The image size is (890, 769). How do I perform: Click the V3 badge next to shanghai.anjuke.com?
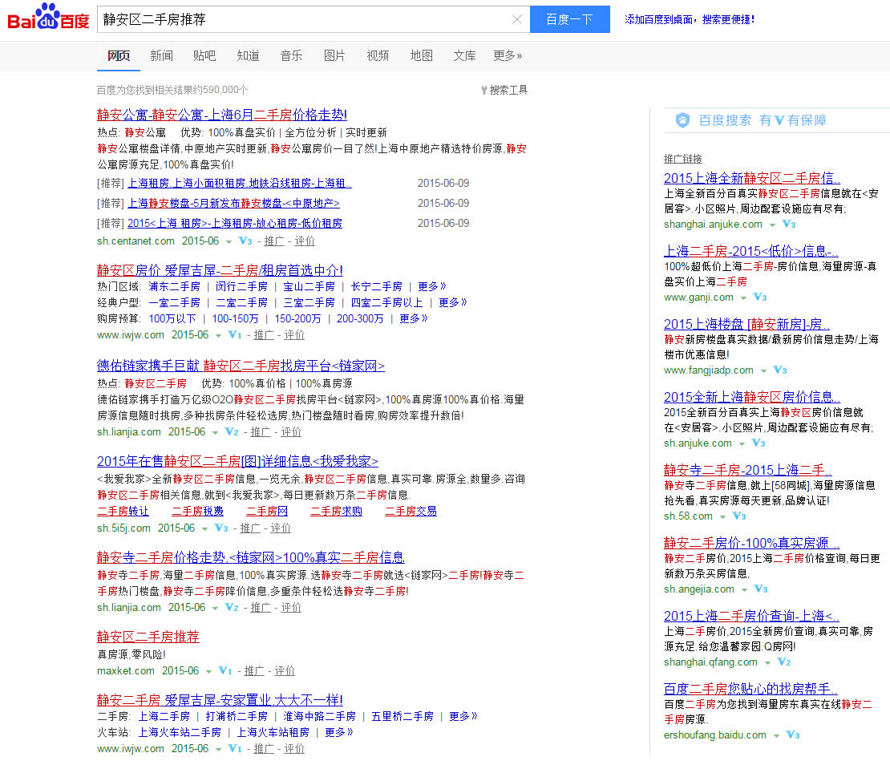click(789, 225)
